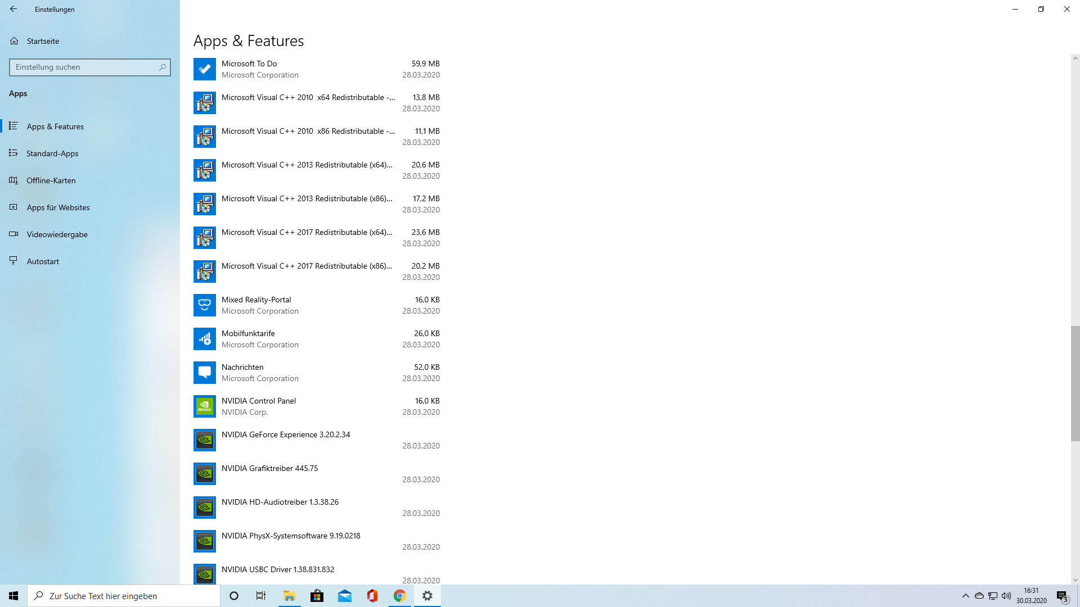Go to Videowiedergabe settings
The width and height of the screenshot is (1080, 607).
[57, 234]
